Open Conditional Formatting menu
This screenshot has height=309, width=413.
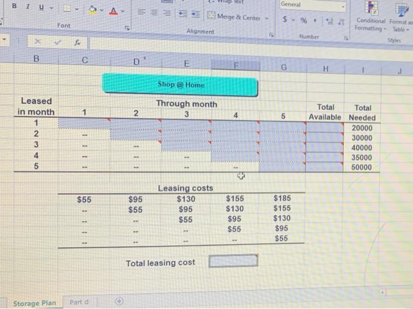(371, 16)
